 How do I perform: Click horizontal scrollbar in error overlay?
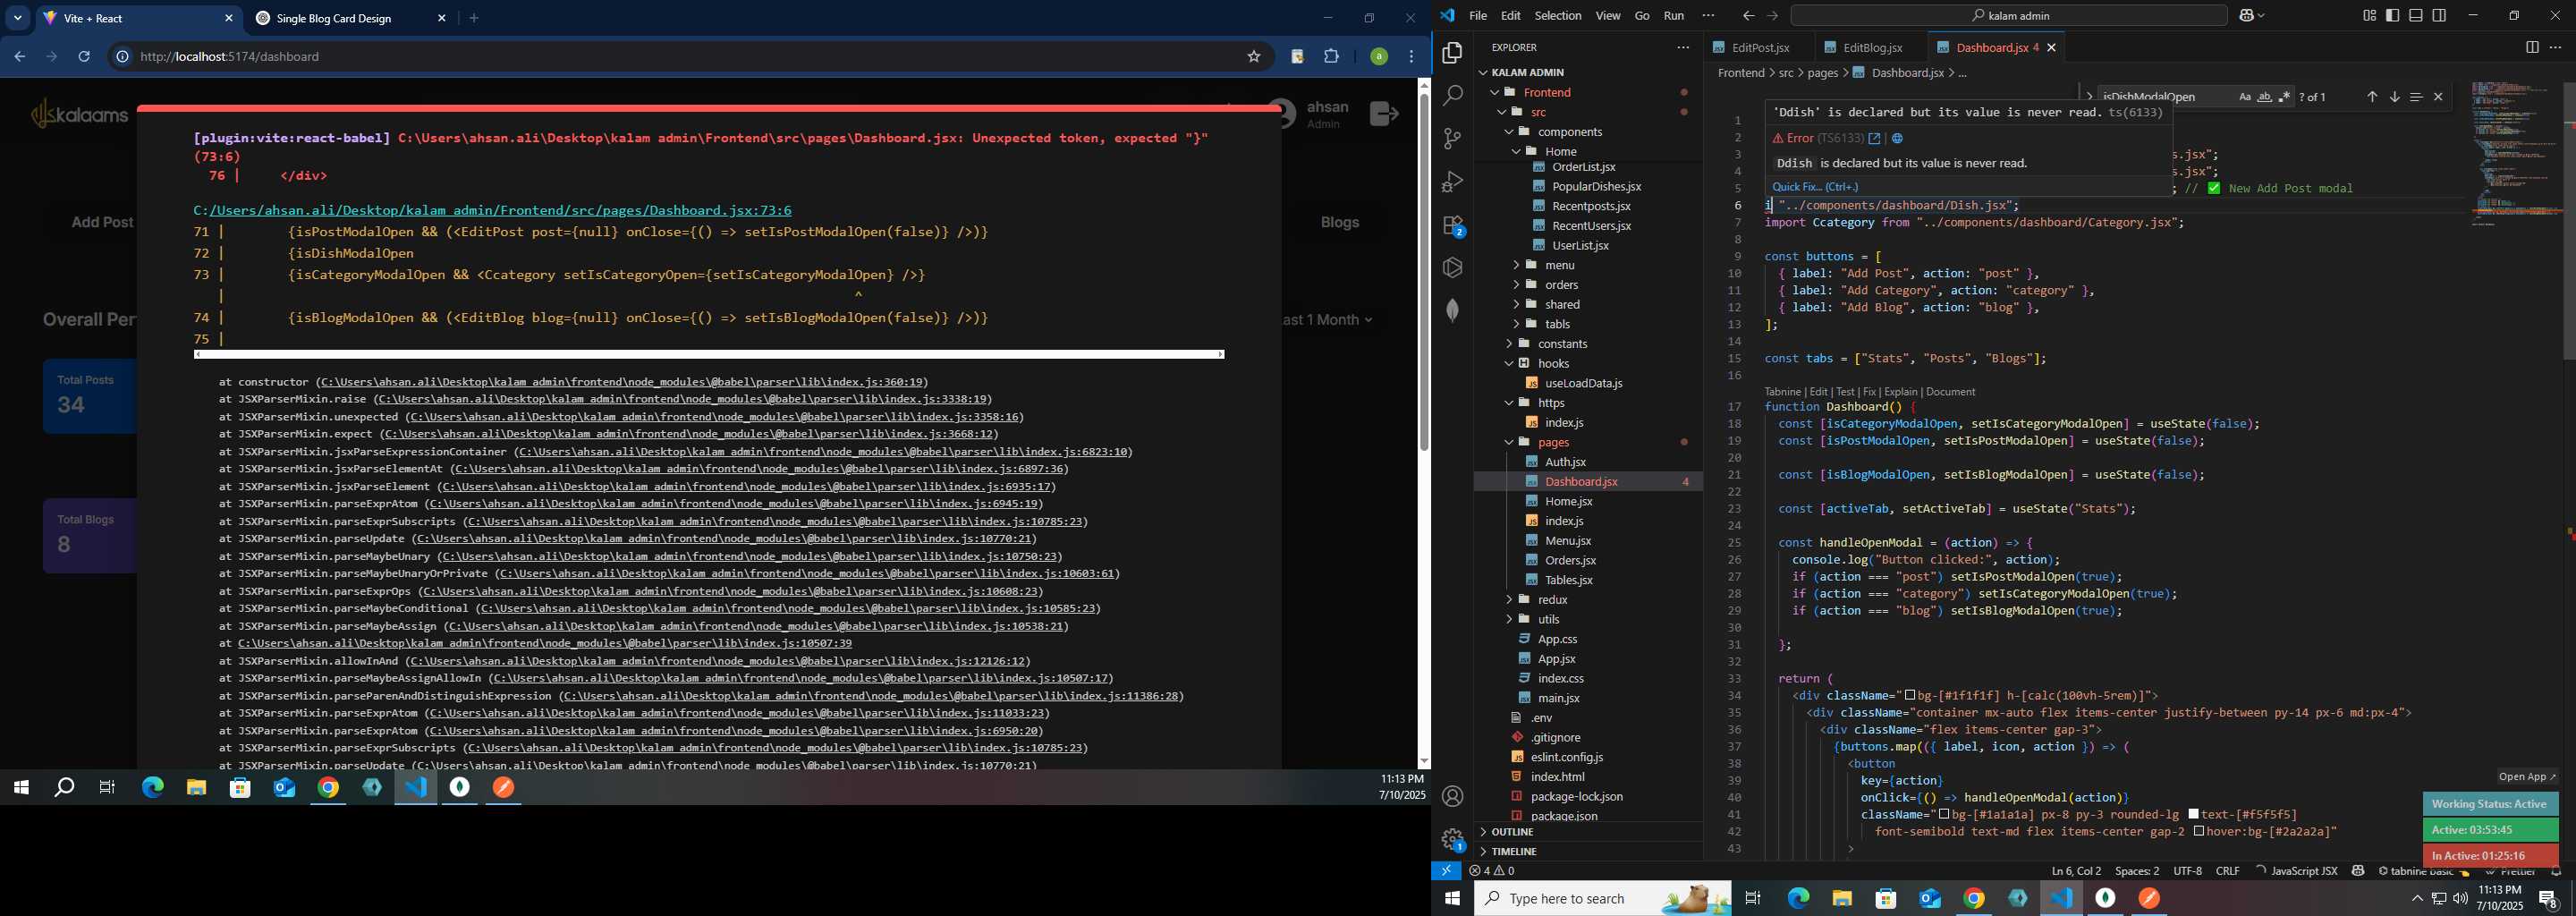point(709,354)
